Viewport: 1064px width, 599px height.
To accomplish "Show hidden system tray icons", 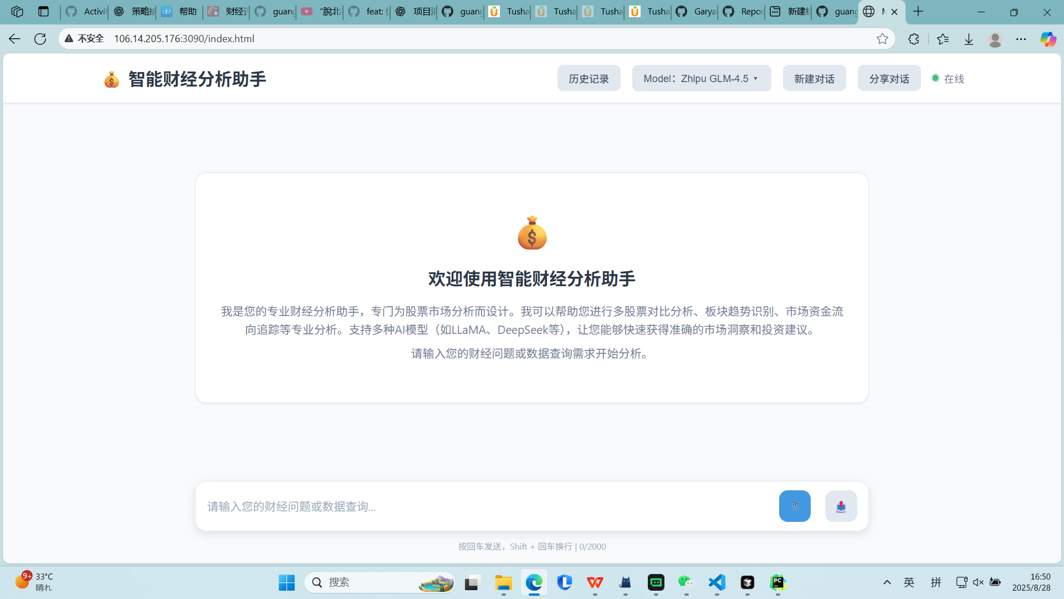I will 887,582.
